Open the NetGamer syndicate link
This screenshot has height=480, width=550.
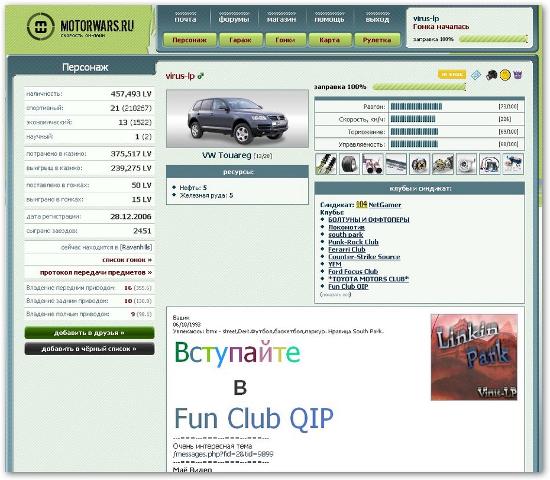click(x=385, y=205)
